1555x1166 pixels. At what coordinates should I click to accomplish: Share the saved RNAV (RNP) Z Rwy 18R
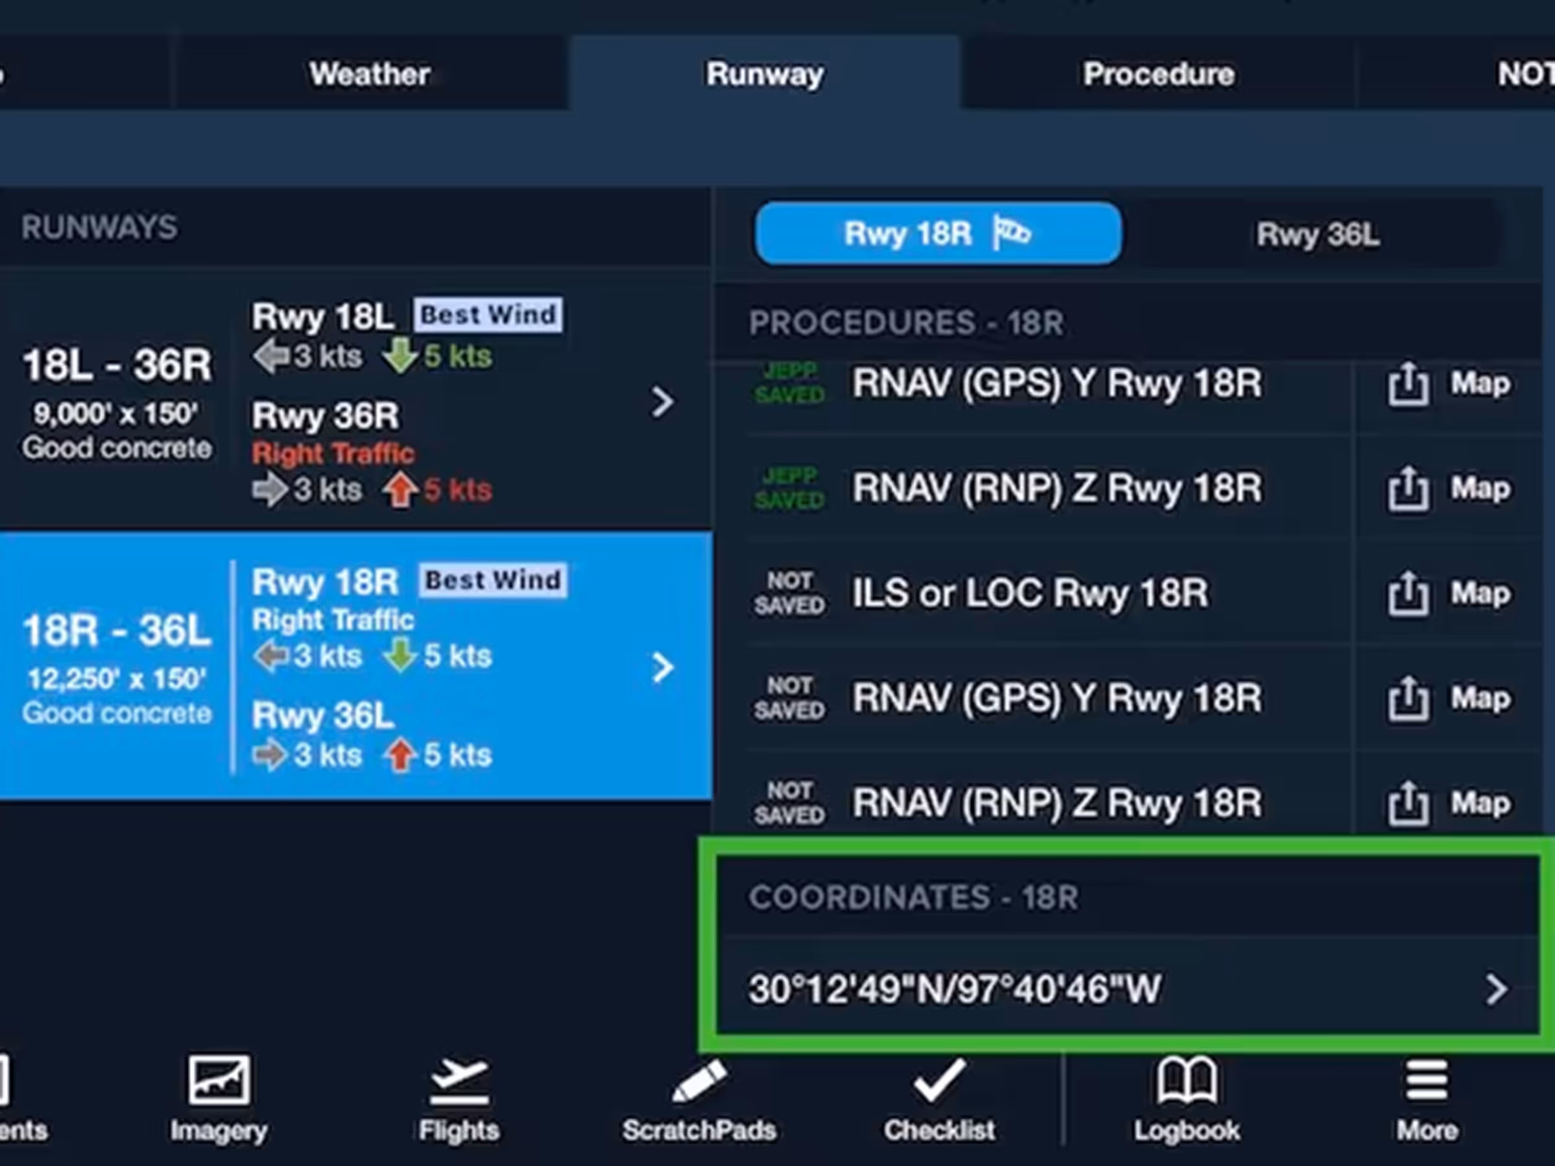1407,488
